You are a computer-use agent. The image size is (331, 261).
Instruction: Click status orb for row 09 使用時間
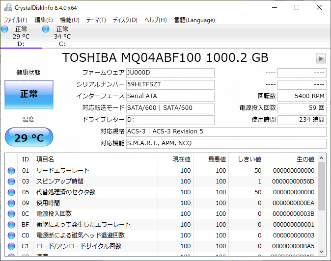pyautogui.click(x=11, y=203)
